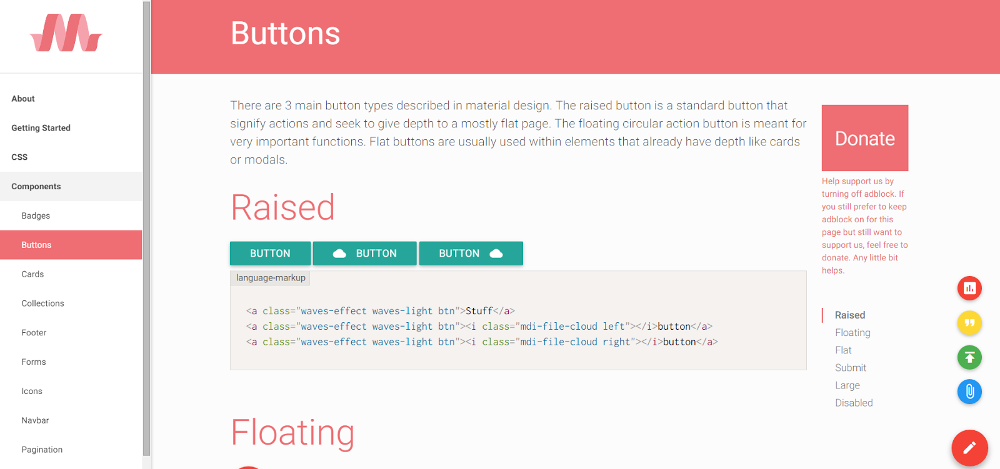Screen dimensions: 1000x469
Task: Jump to Large in the table of contents
Action: tap(847, 385)
